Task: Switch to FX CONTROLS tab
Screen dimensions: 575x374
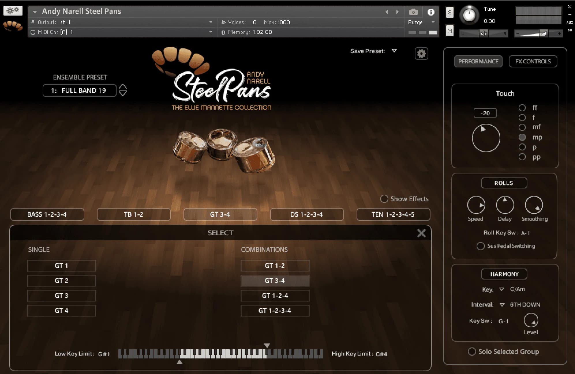Action: pos(533,61)
